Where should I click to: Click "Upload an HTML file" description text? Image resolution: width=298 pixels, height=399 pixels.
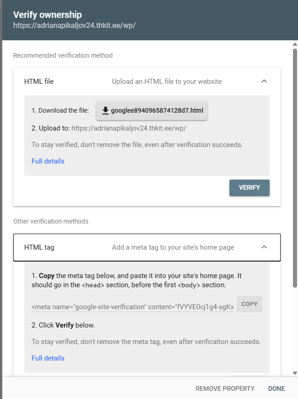[x=167, y=82]
